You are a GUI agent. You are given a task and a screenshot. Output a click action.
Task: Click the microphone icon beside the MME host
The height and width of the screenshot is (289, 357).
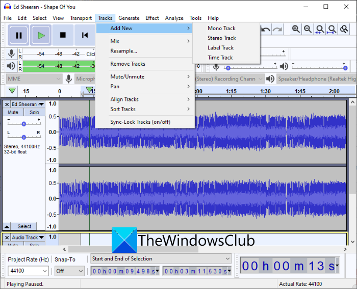pyautogui.click(x=68, y=79)
